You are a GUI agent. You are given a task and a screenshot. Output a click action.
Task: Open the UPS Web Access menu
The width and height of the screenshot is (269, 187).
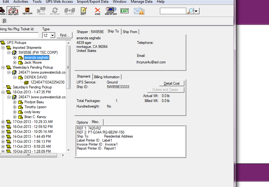click(60, 2)
